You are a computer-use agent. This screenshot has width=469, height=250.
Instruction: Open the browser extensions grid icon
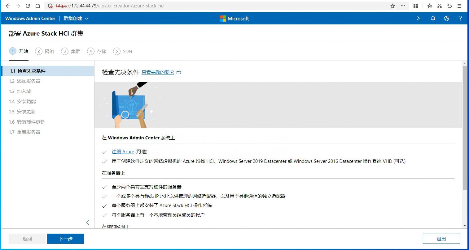coord(416,6)
